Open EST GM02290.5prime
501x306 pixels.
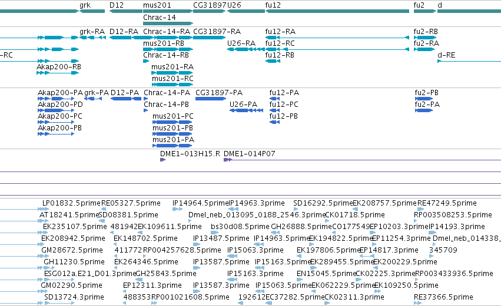pyautogui.click(x=72, y=286)
